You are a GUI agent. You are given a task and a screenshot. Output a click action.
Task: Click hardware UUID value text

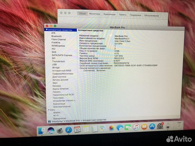(136, 65)
